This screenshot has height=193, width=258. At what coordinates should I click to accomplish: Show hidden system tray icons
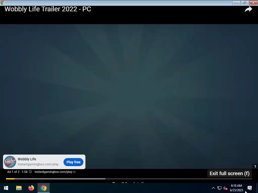coord(213,188)
